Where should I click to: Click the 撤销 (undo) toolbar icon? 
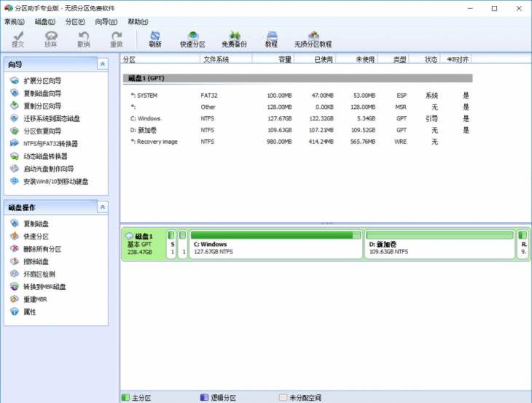click(x=84, y=39)
